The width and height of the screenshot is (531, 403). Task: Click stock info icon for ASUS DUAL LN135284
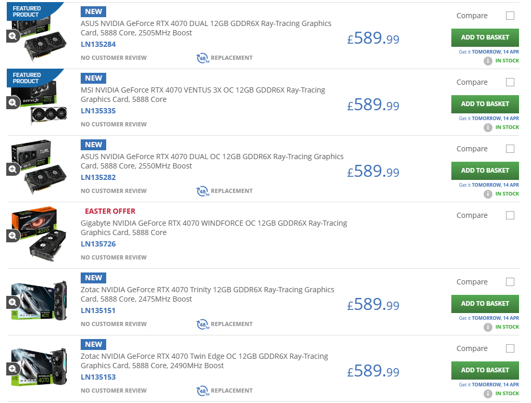tap(488, 61)
